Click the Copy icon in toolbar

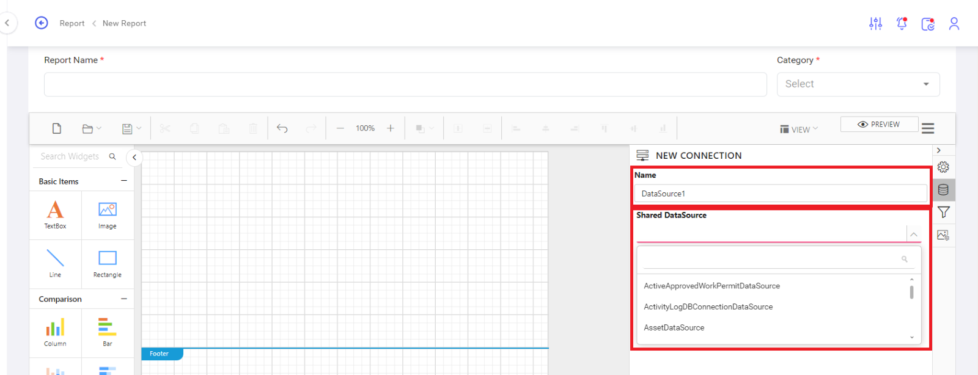tap(194, 128)
